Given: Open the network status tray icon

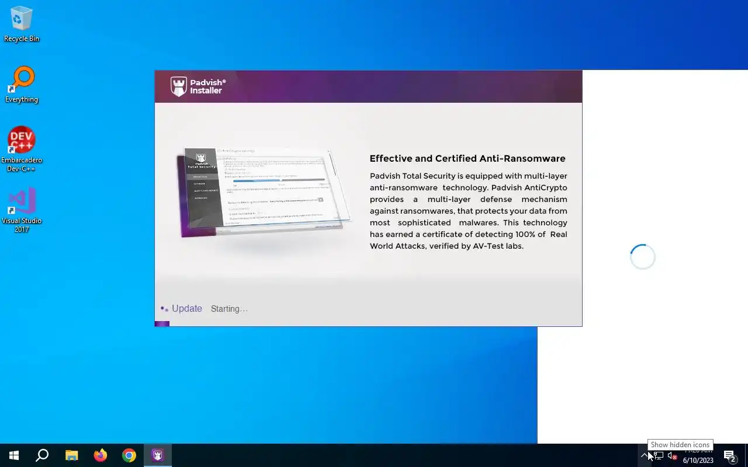Looking at the screenshot, I should click(659, 456).
